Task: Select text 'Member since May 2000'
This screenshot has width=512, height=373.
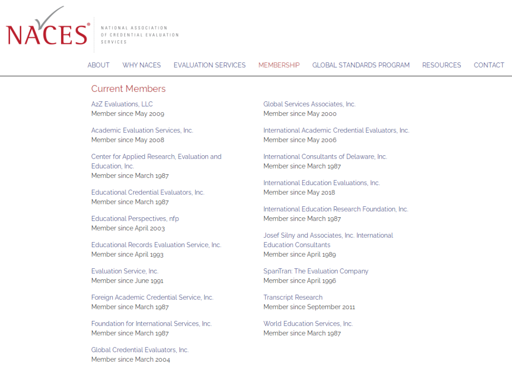Action: click(300, 114)
